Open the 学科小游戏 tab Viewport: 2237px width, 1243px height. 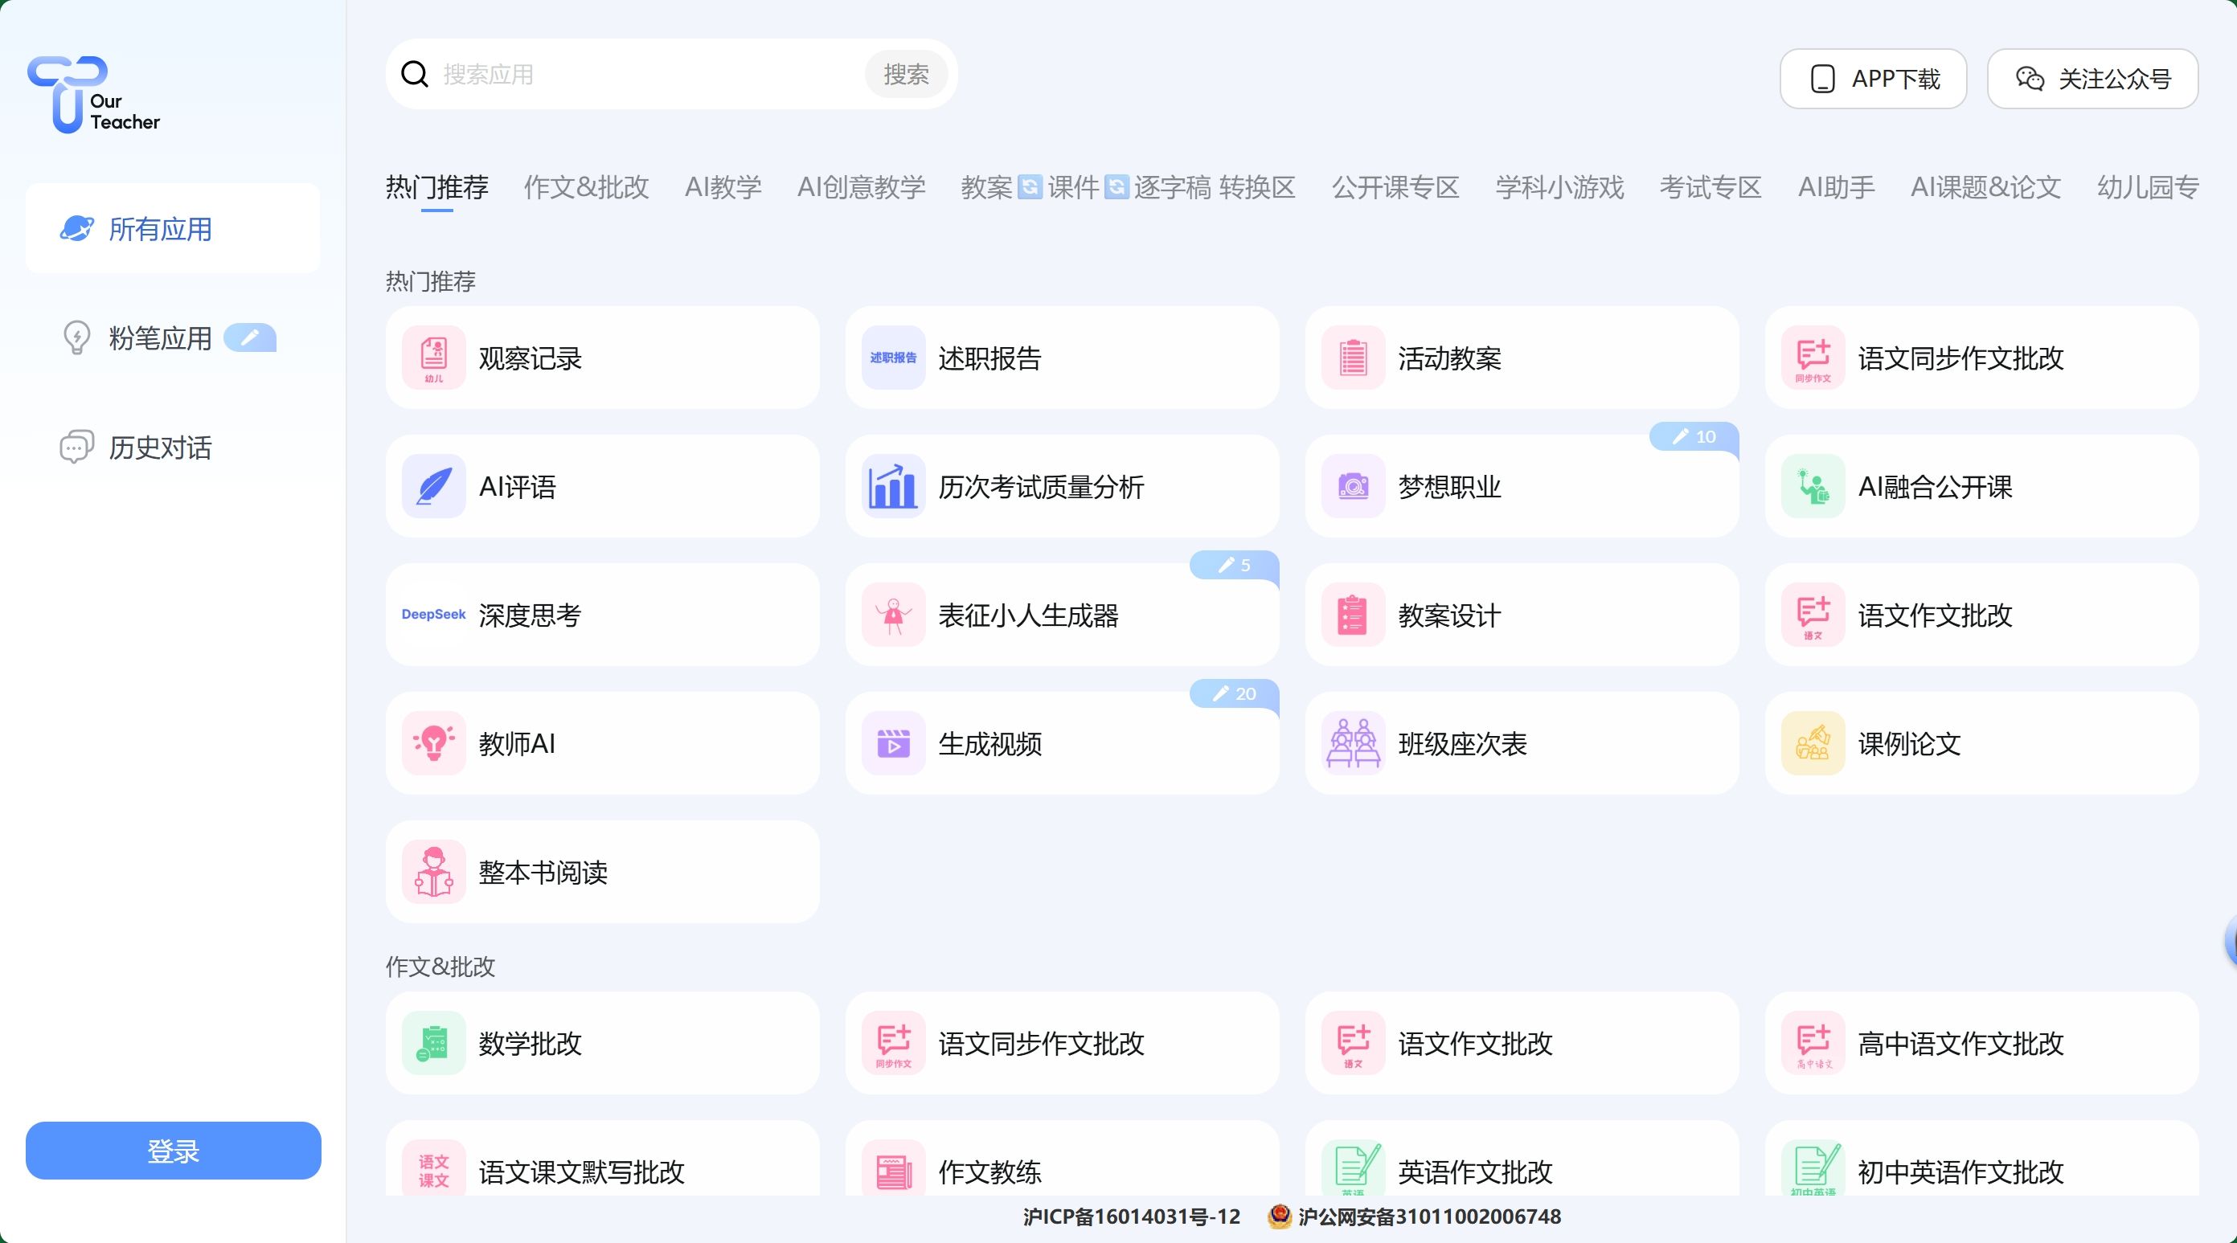1559,186
